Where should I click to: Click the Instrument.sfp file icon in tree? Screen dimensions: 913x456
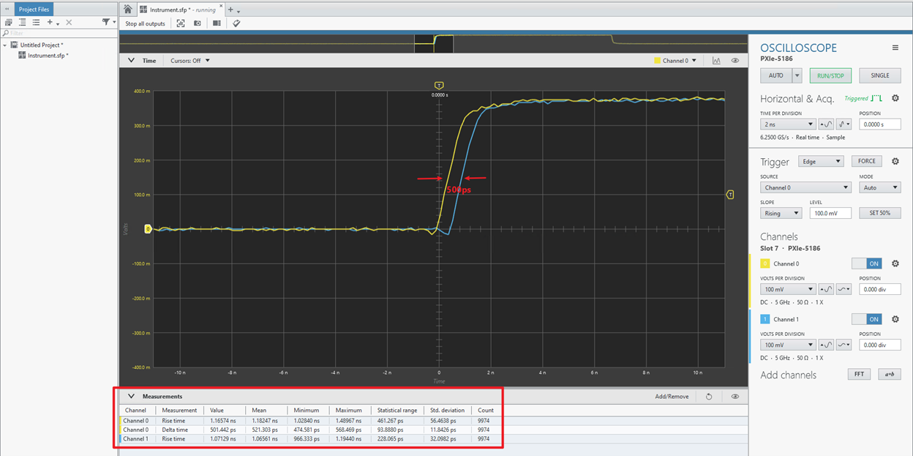click(23, 56)
